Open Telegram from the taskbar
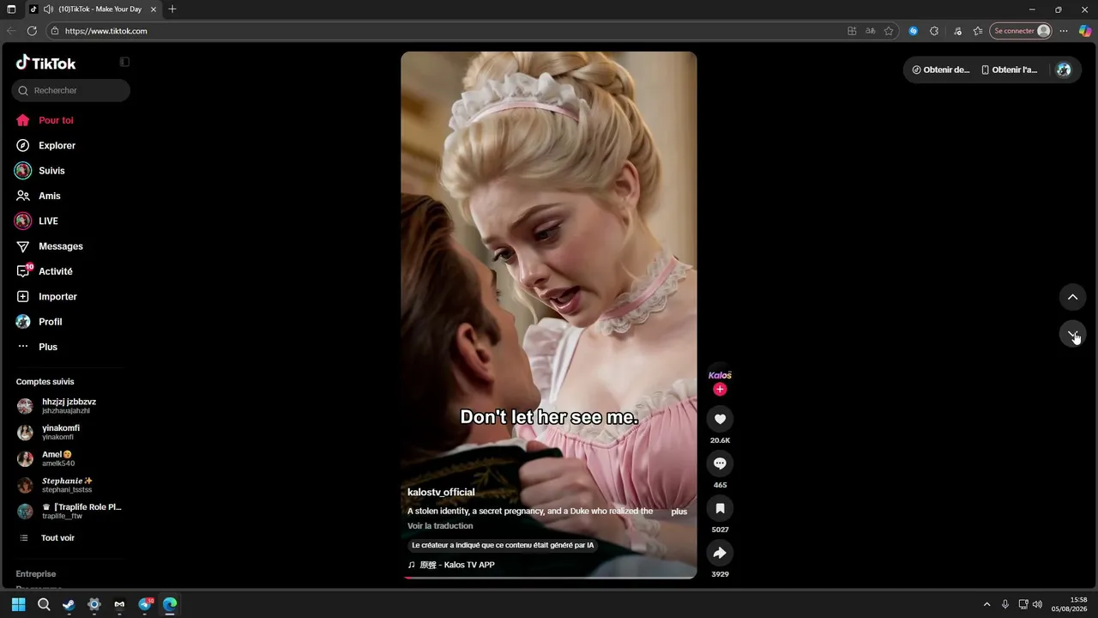Screen dimensions: 1098x618 point(145,604)
